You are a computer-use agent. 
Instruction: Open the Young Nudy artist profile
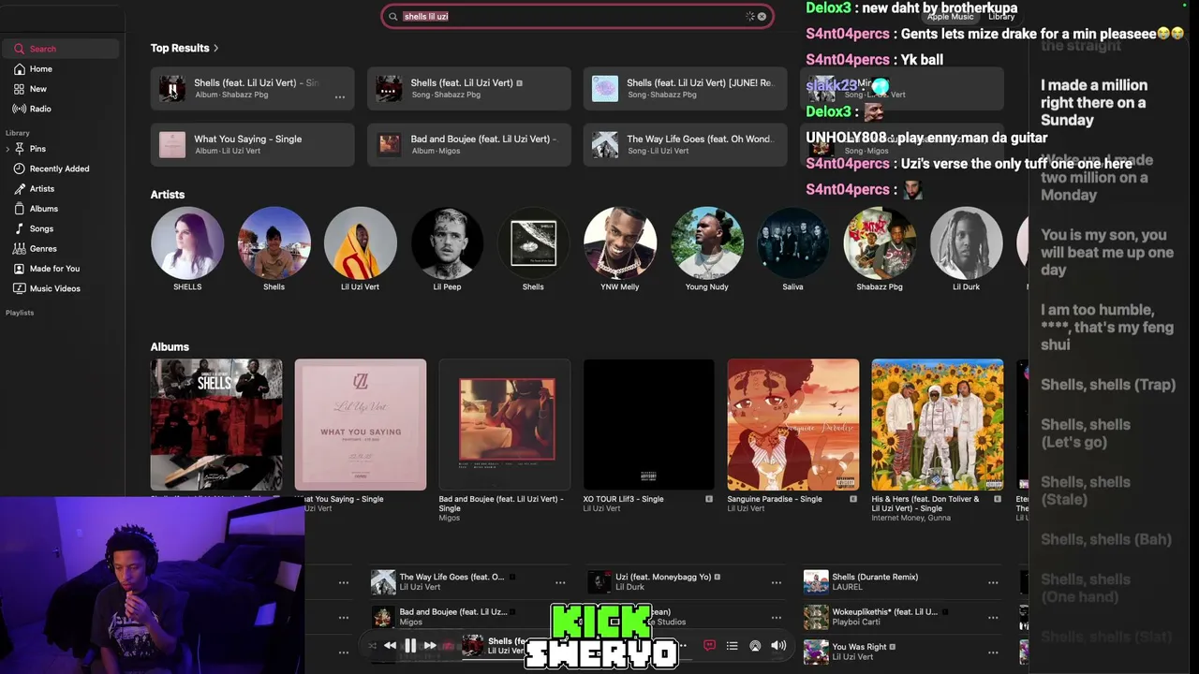pyautogui.click(x=706, y=243)
